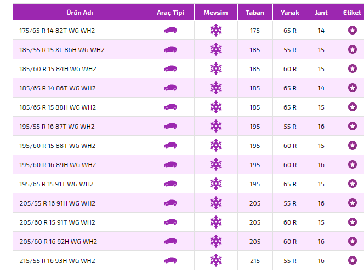This screenshot has width=364, height=274.
Task: Open label star in 195/55 R 16 87T row
Action: (x=352, y=126)
